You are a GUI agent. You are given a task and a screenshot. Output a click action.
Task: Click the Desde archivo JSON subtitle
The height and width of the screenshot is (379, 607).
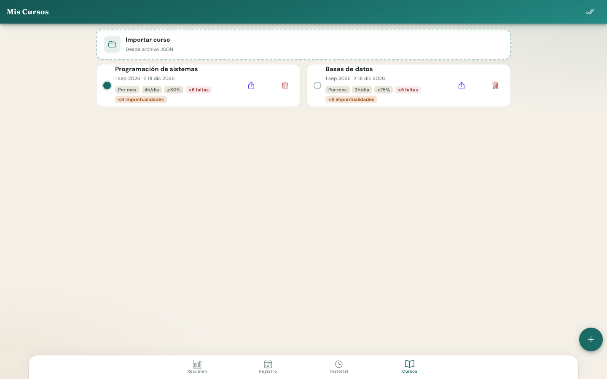point(149,49)
